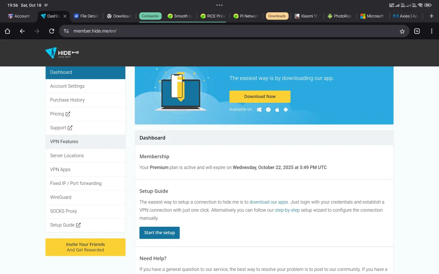Click the Invite Your Friends banner
This screenshot has height=274, width=439.
click(85, 247)
